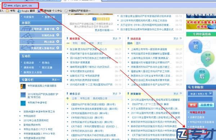Click the << arrow in the 媒体聚焦 tabs
Screen dimensions: 216x140
(x=68, y=43)
